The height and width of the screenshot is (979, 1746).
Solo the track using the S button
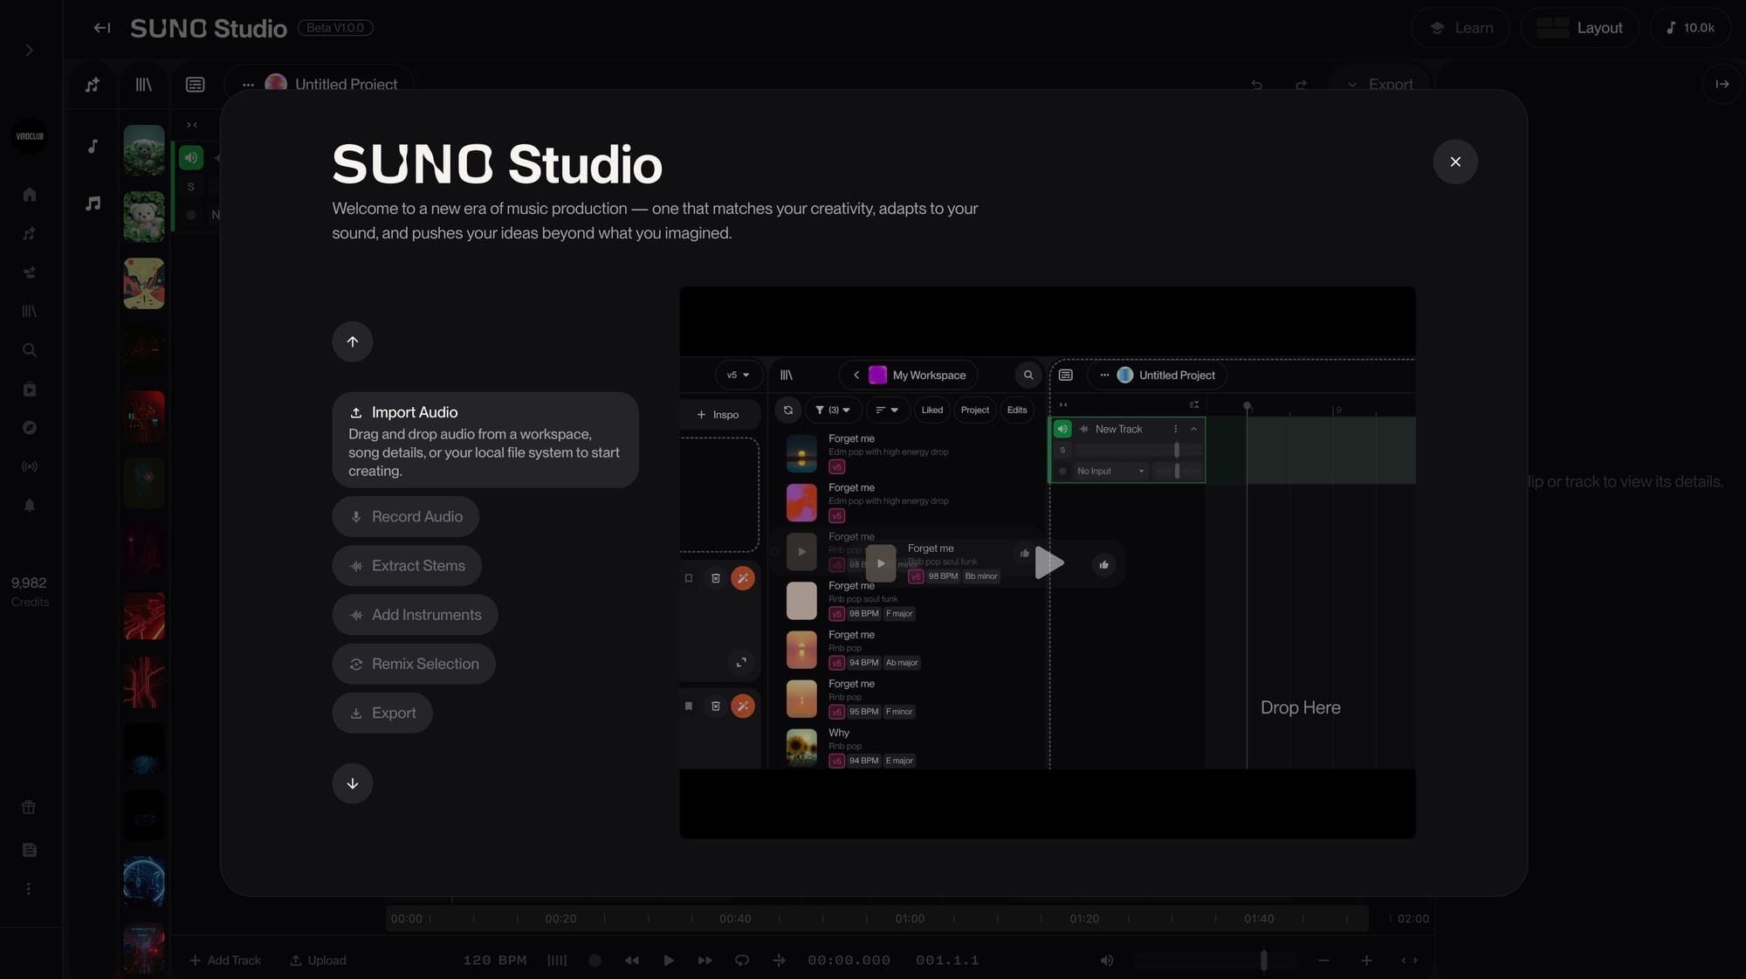pos(191,186)
